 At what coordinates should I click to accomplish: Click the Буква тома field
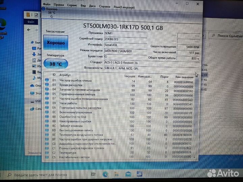coord(126,56)
